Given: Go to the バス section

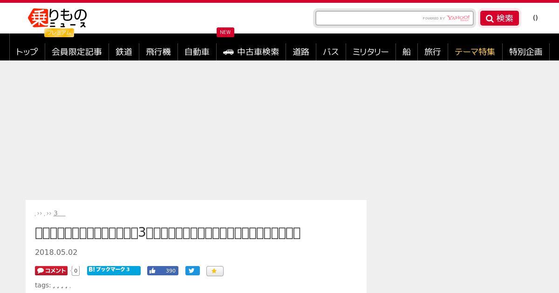Looking at the screenshot, I should [331, 52].
